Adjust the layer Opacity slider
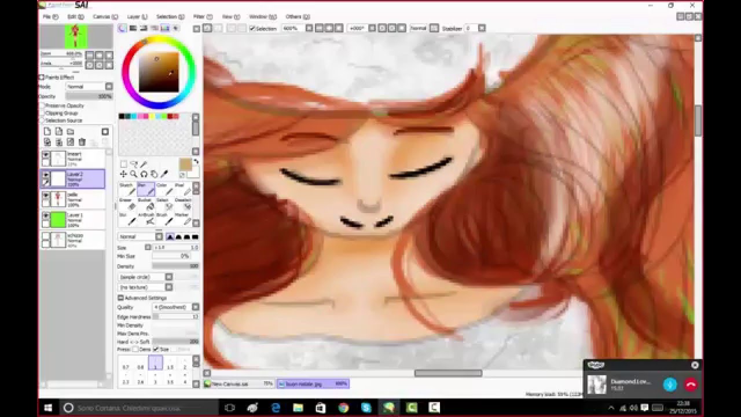The height and width of the screenshot is (417, 741). pos(89,96)
